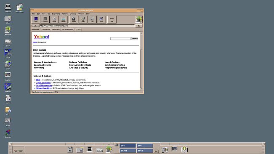Click the page scrollbar up arrow
The width and height of the screenshot is (274, 154).
141,33
